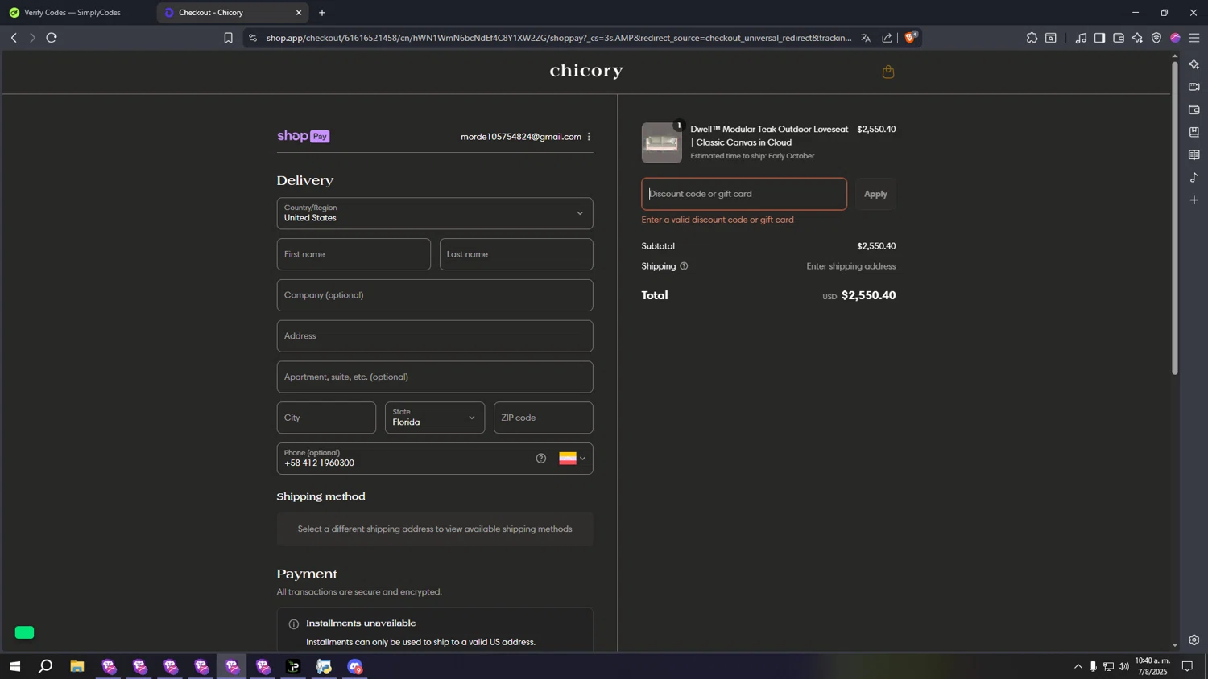
Task: Toggle the browser sidebar panel icon
Action: (x=1099, y=38)
